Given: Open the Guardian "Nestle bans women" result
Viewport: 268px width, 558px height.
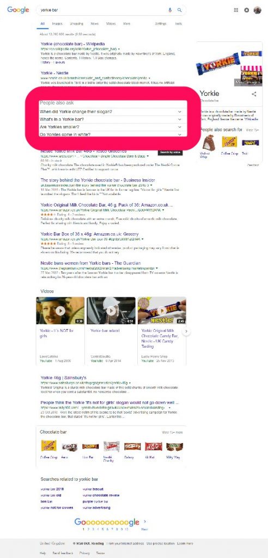Looking at the screenshot, I should [90, 263].
